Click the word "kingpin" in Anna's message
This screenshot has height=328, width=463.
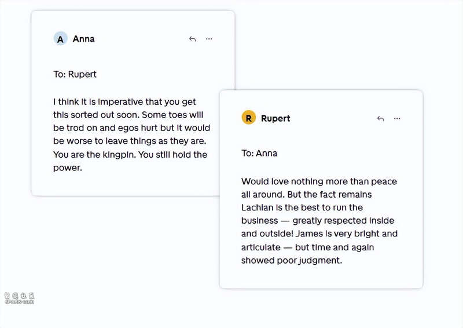(119, 155)
